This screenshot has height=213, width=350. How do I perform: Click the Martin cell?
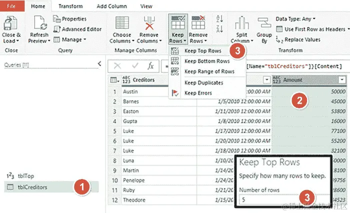pos(159,171)
